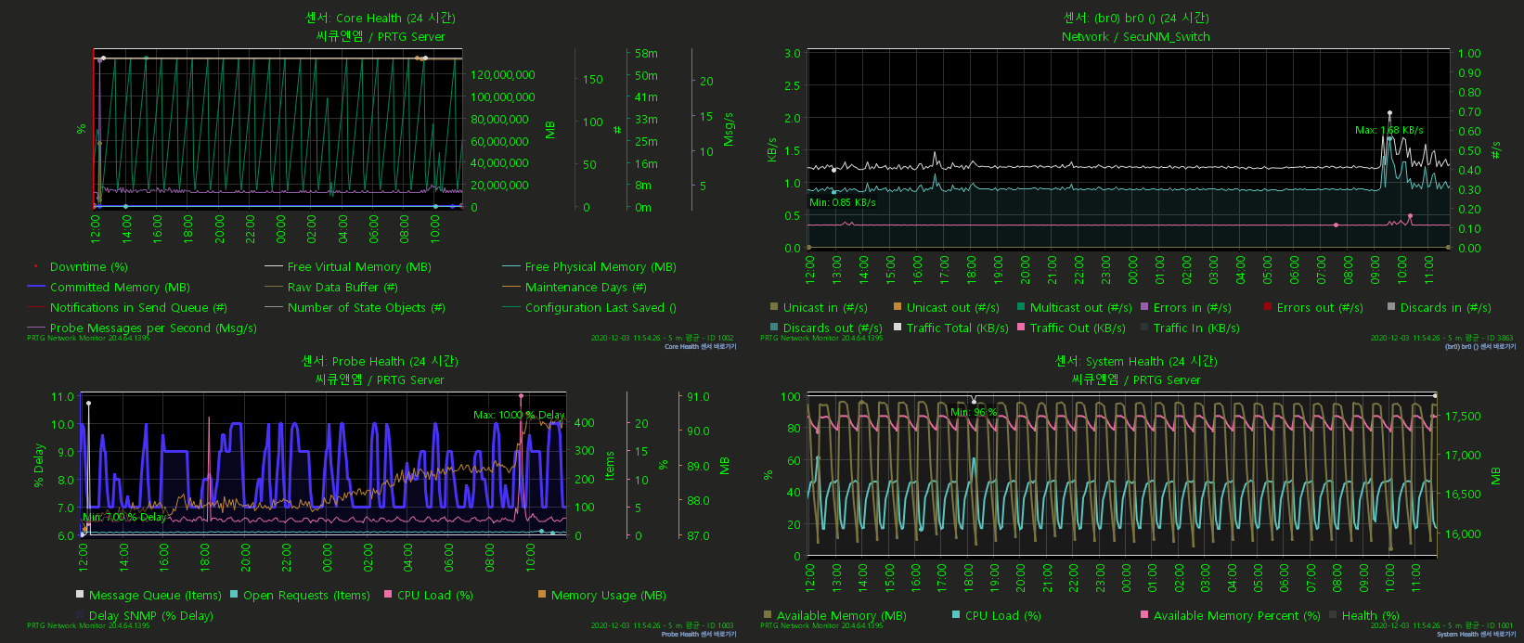Click the Discards out teal color swatch
Viewport: 1524px width, 643px height.
(774, 328)
